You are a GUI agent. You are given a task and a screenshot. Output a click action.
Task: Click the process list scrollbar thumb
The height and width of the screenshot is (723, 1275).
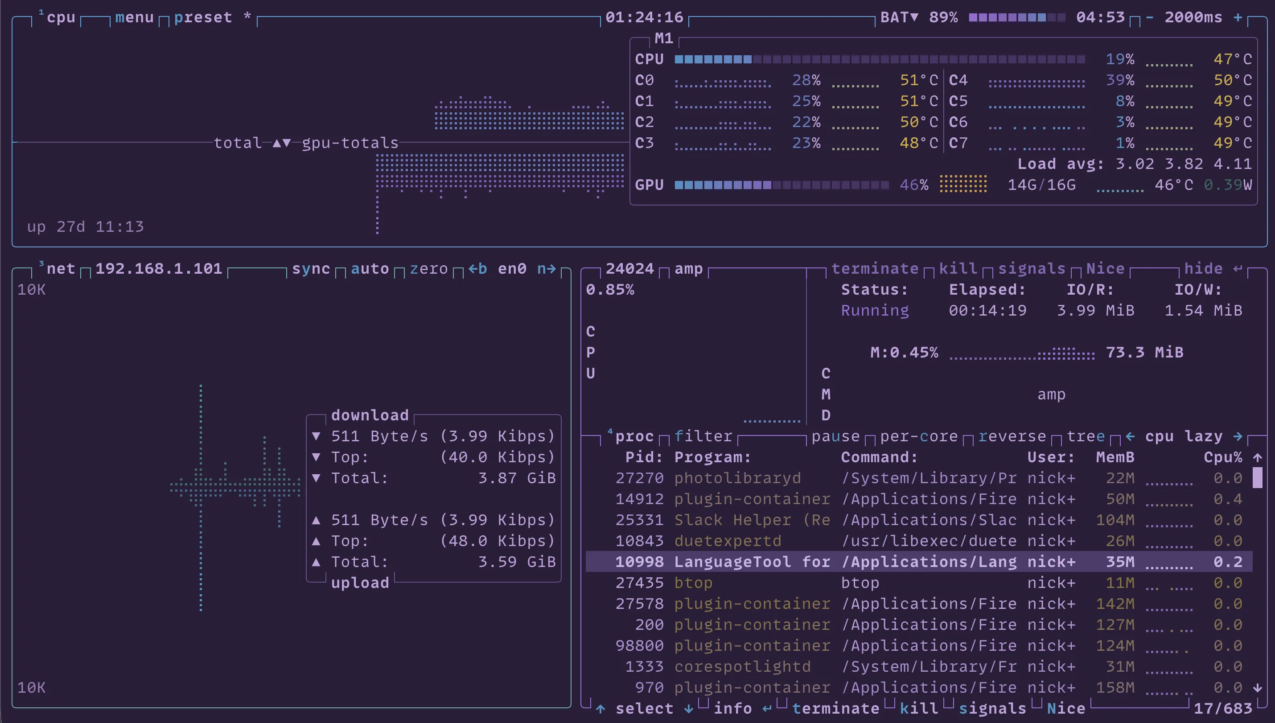pyautogui.click(x=1257, y=478)
